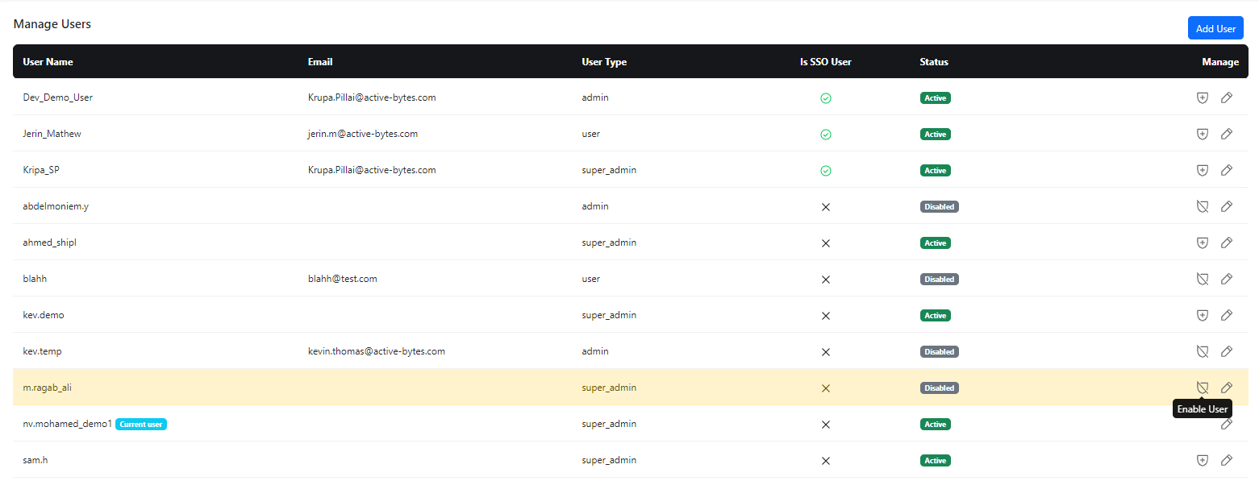Enable kev.temp via crossed shield icon
Viewport: 1259px width, 481px height.
[1202, 351]
